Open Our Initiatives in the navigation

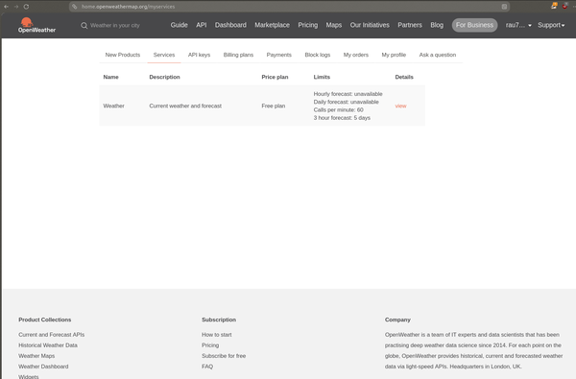370,25
